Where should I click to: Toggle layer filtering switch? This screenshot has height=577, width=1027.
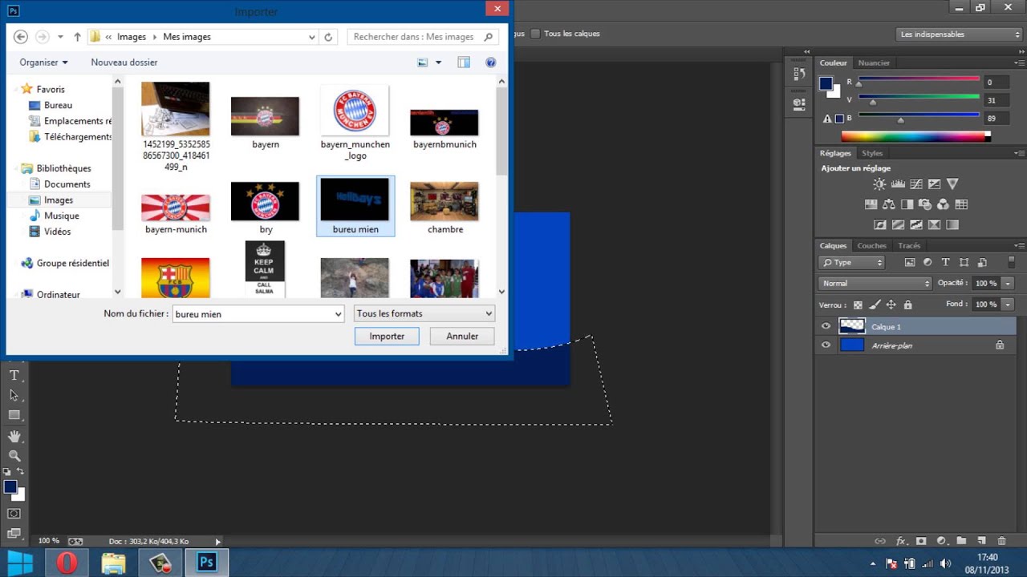(1011, 262)
